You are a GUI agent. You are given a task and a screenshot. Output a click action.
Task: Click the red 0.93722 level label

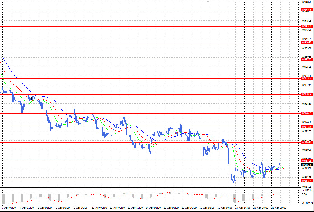click(307, 60)
